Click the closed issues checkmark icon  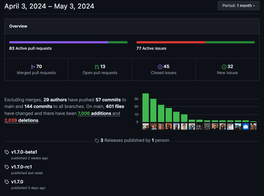click(x=160, y=67)
